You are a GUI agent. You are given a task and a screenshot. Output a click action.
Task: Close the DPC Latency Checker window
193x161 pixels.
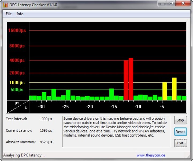click(183, 3)
